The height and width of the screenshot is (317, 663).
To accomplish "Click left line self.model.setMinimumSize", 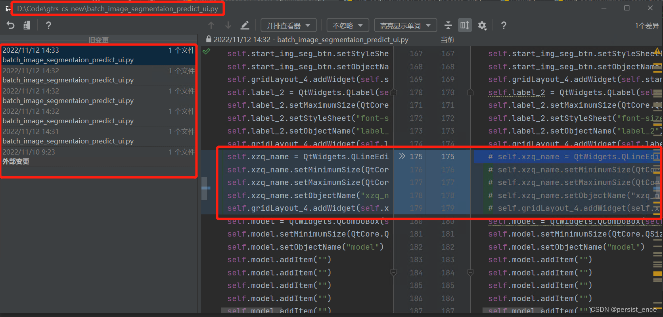I will [308, 234].
